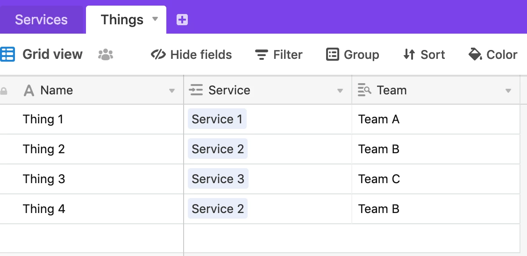Viewport: 527px width, 256px height.
Task: Click the Filter lines icon
Action: tap(262, 55)
